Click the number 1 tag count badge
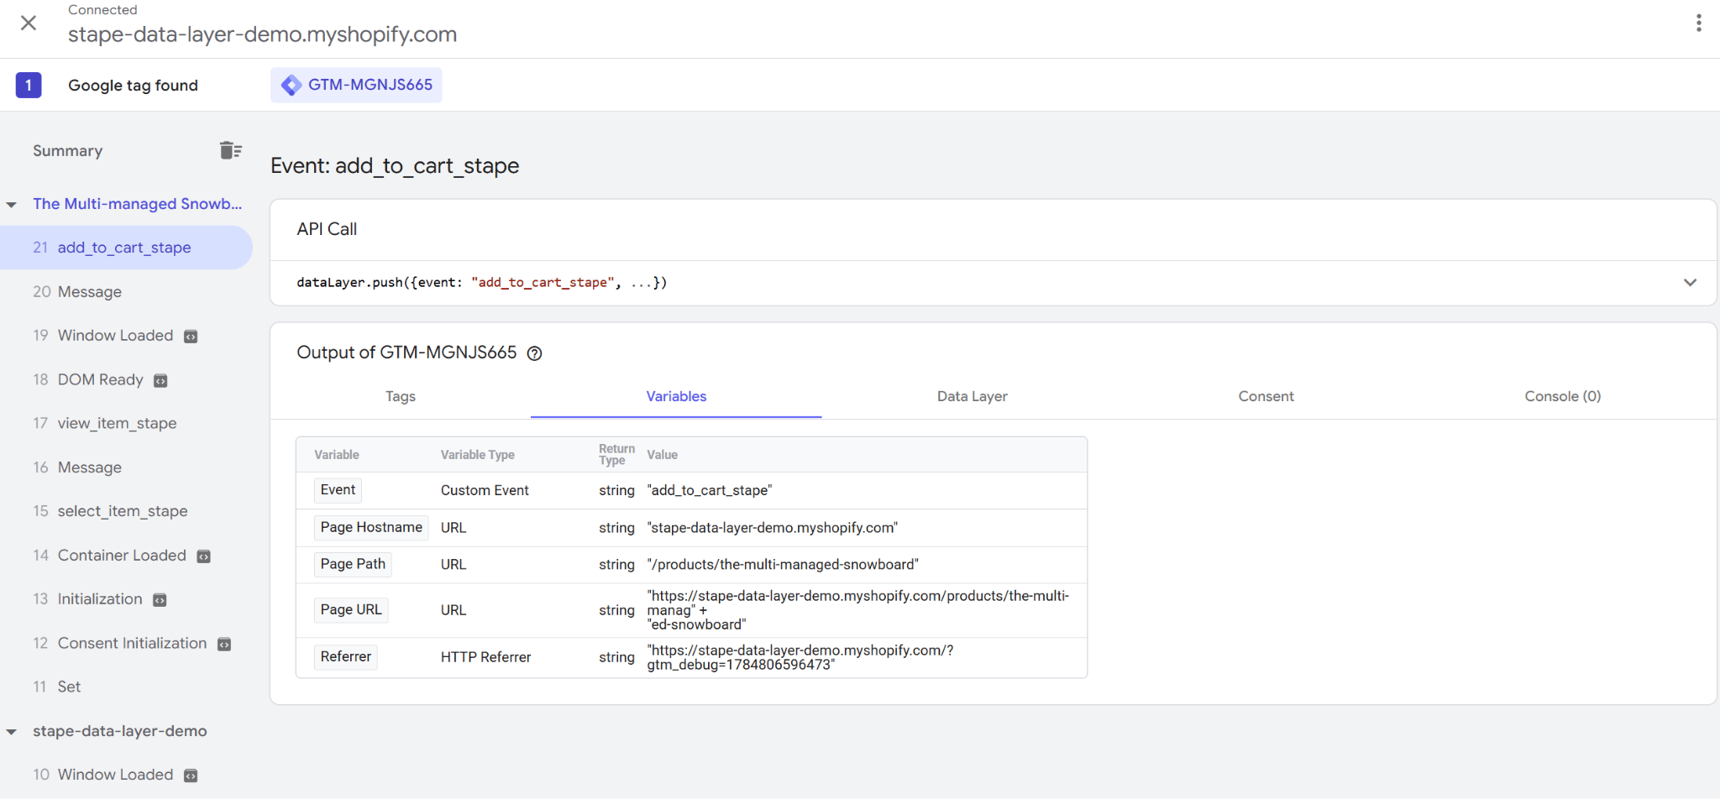This screenshot has height=799, width=1720. (x=29, y=85)
